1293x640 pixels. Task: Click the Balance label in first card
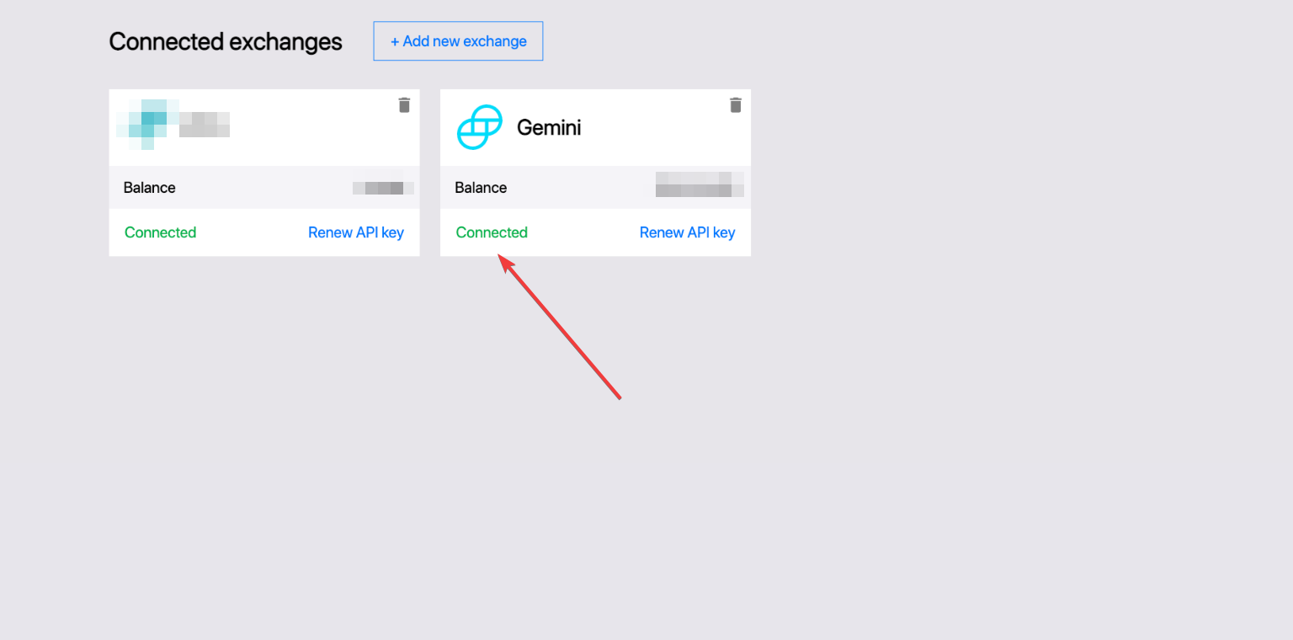149,188
